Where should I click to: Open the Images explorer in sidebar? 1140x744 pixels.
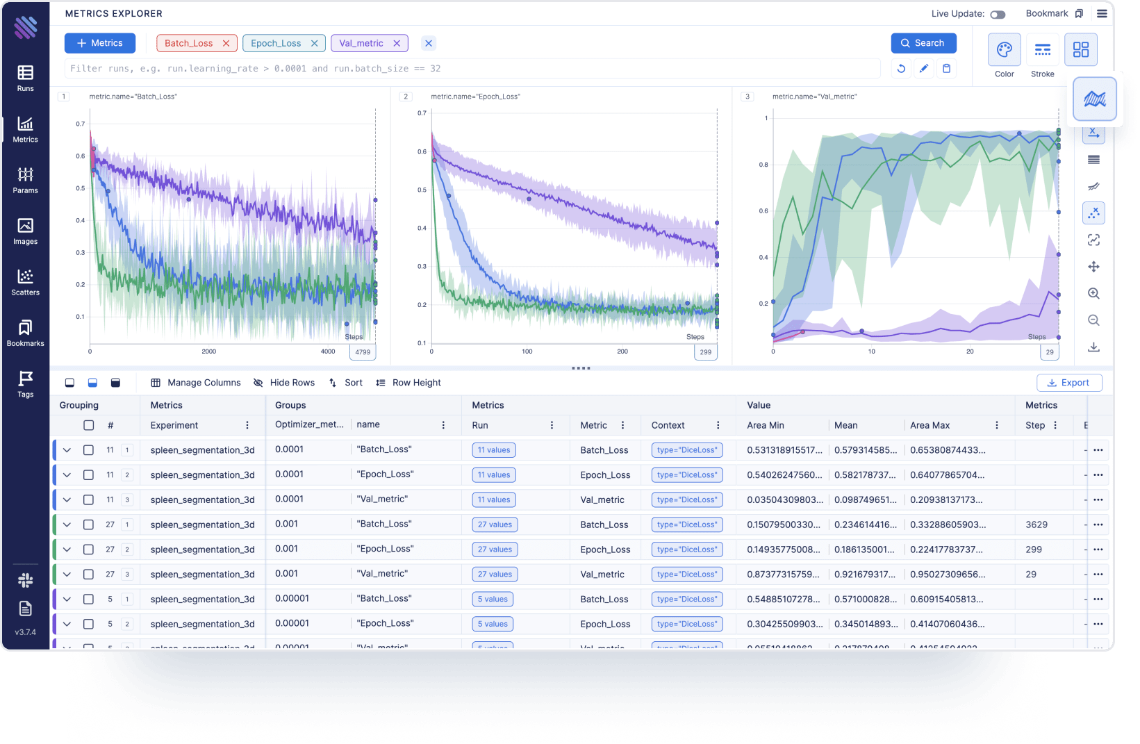coord(25,231)
